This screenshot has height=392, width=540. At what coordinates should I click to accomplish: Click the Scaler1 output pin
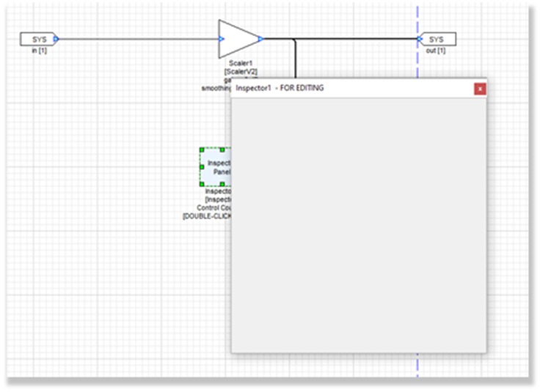[x=260, y=39]
